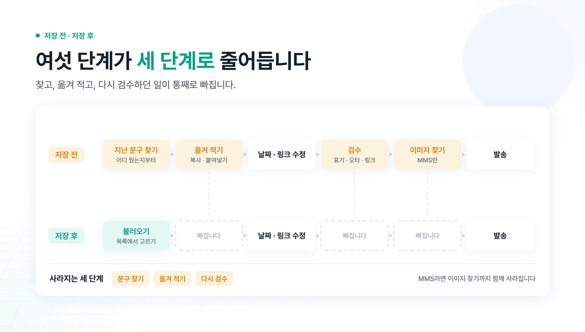Select the 저장 후 row label

click(66, 236)
